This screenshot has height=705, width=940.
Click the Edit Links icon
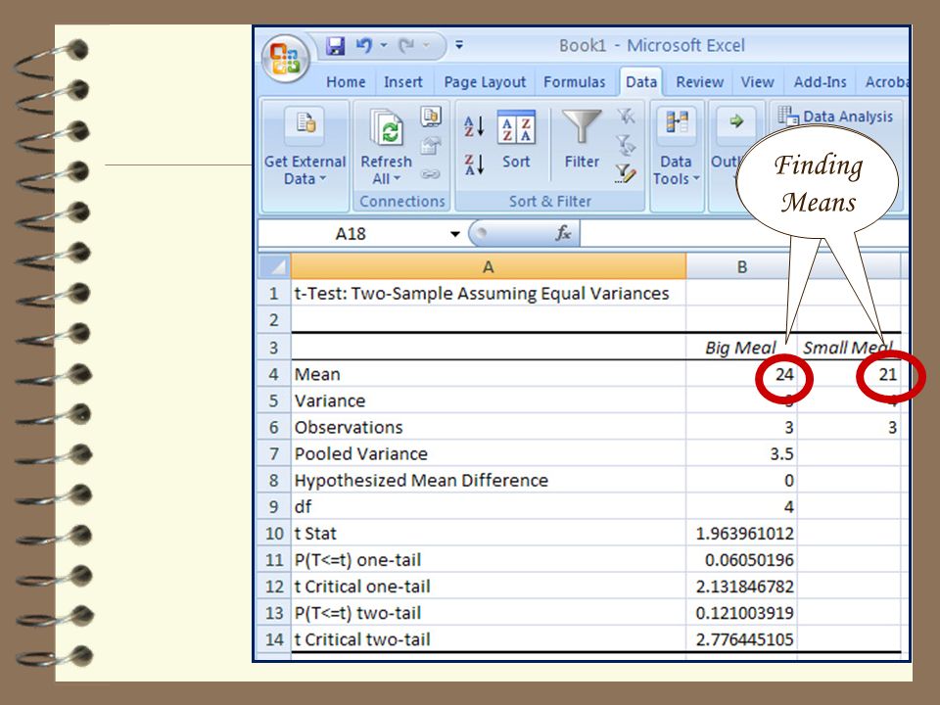(431, 174)
